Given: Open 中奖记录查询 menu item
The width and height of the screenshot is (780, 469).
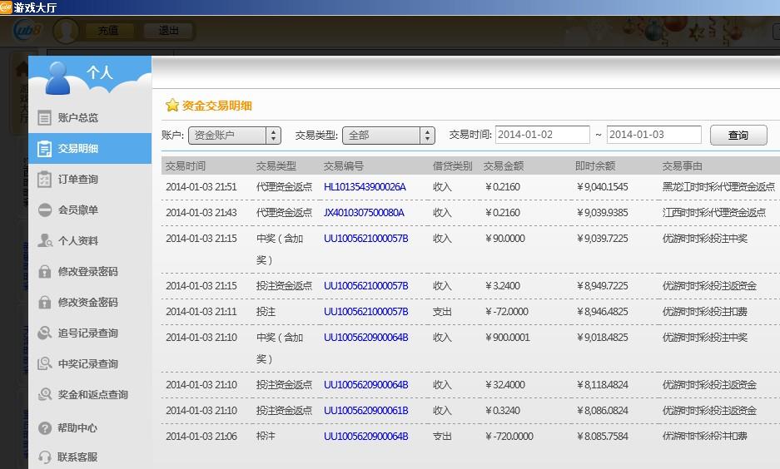Looking at the screenshot, I should 87,364.
